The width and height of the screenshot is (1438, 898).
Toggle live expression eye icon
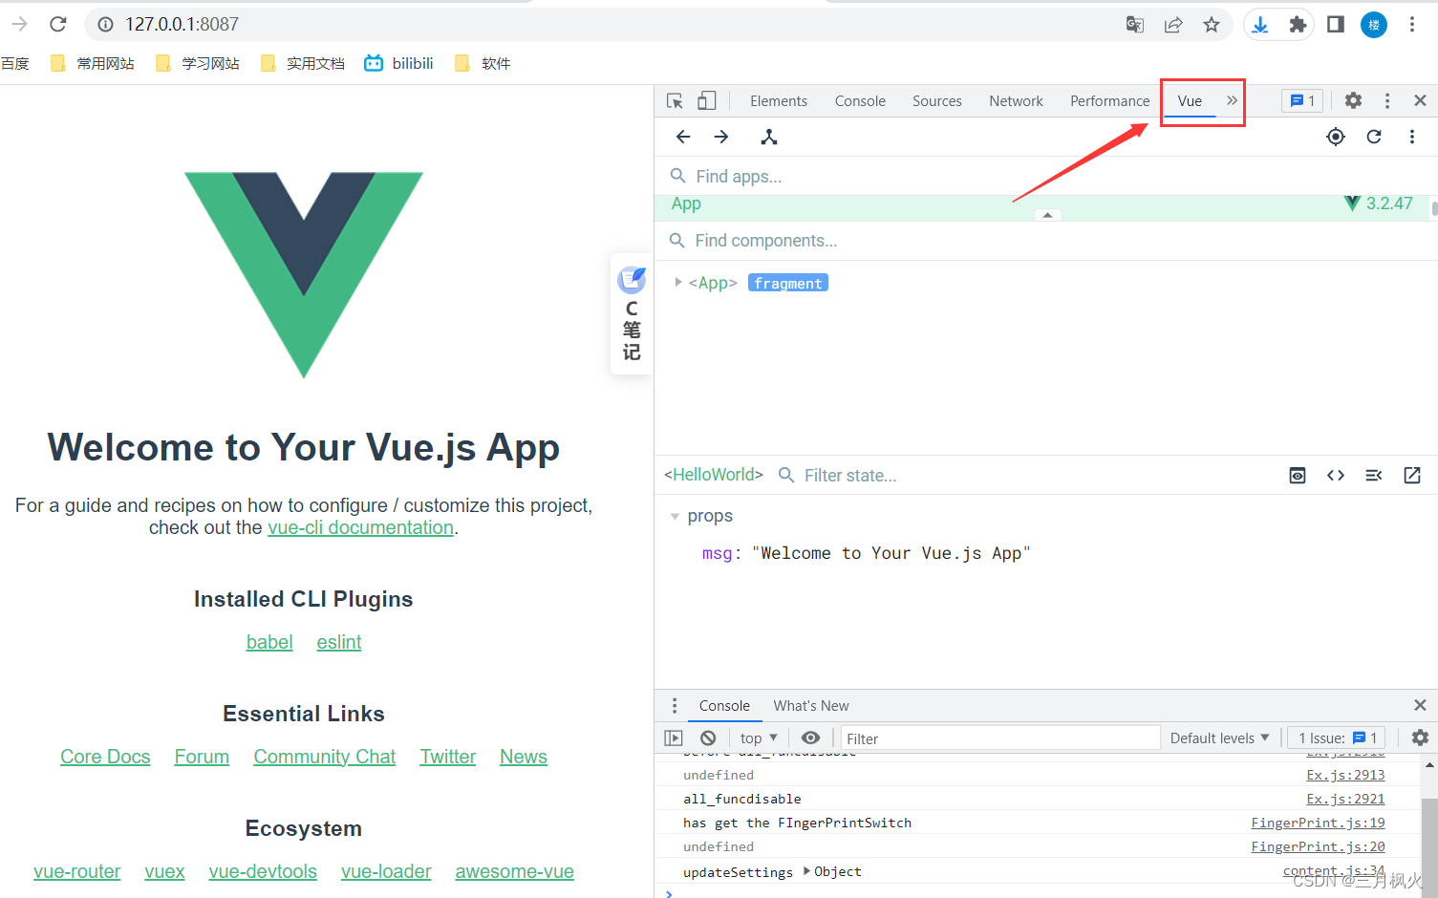(810, 738)
